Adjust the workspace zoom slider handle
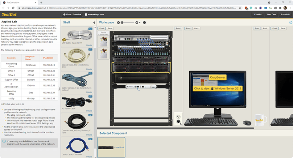 point(122,22)
